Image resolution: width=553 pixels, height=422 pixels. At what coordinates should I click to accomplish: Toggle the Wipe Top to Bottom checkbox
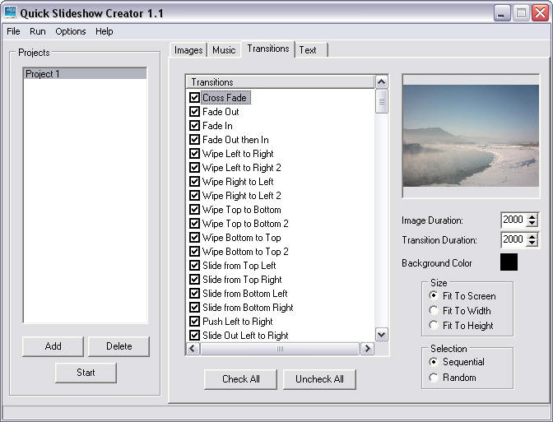(194, 210)
